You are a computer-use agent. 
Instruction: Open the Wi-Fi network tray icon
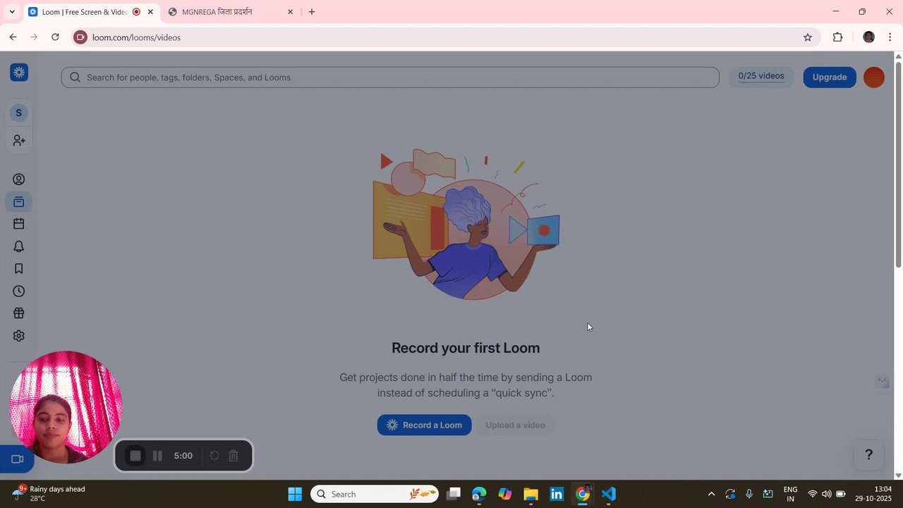813,494
